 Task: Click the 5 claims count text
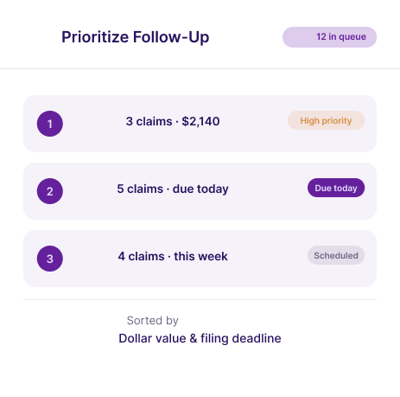(140, 189)
